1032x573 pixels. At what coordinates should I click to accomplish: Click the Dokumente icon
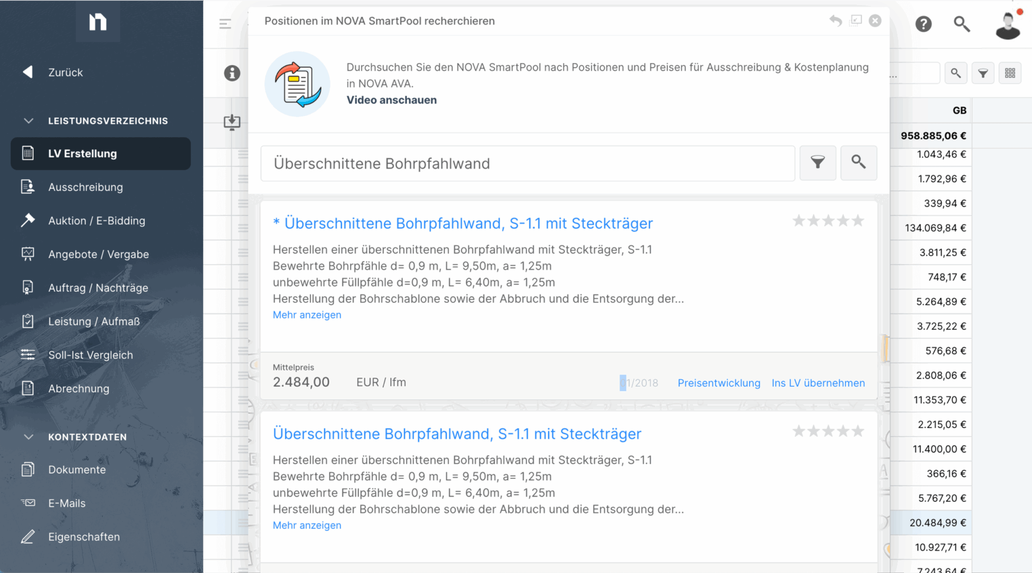coord(28,470)
